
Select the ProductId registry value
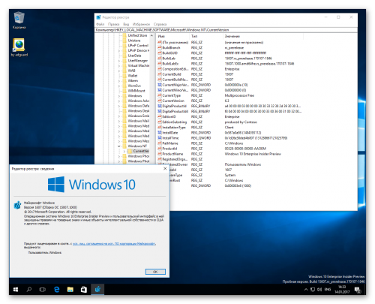click(x=169, y=149)
